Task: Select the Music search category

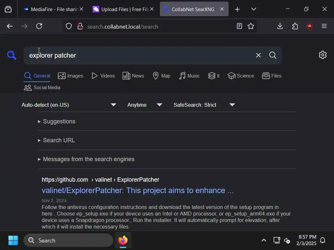Action: tap(189, 76)
